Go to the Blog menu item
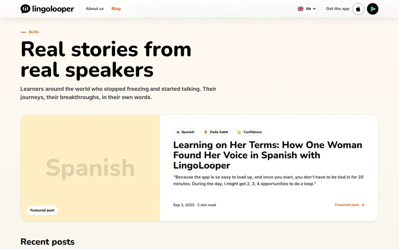Screen dimensions: 399x249 click(116, 9)
